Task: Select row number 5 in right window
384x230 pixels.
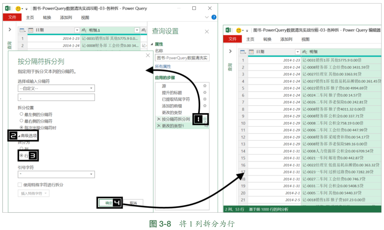Action: (x=243, y=88)
